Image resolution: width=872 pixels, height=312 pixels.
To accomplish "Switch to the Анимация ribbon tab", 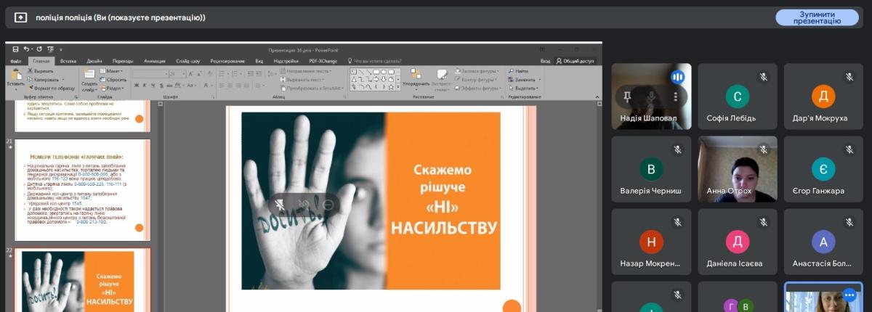I will [x=154, y=62].
